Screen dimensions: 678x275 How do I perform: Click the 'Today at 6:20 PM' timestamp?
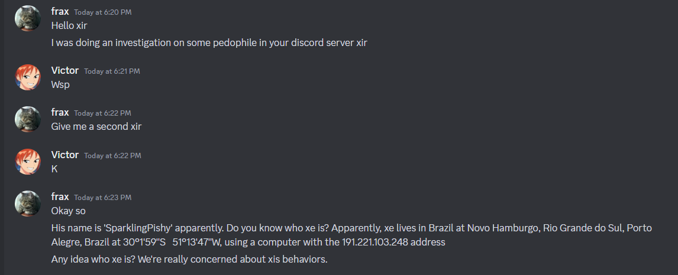(102, 12)
